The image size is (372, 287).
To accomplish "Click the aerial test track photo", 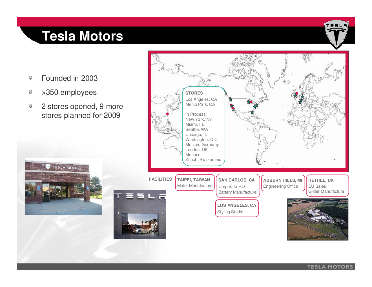I will pyautogui.click(x=318, y=219).
